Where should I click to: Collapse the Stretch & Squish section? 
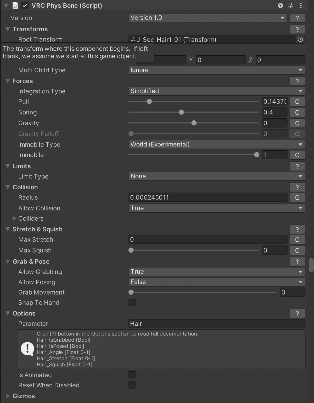coord(8,229)
